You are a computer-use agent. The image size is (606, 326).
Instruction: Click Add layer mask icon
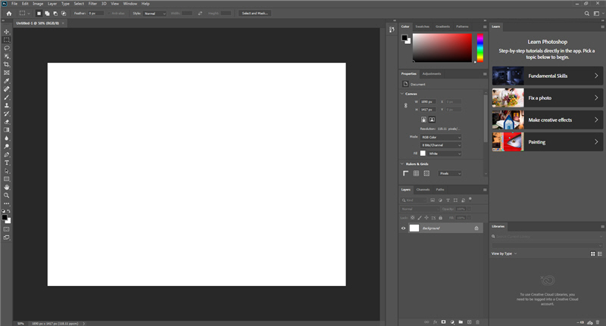click(x=443, y=321)
